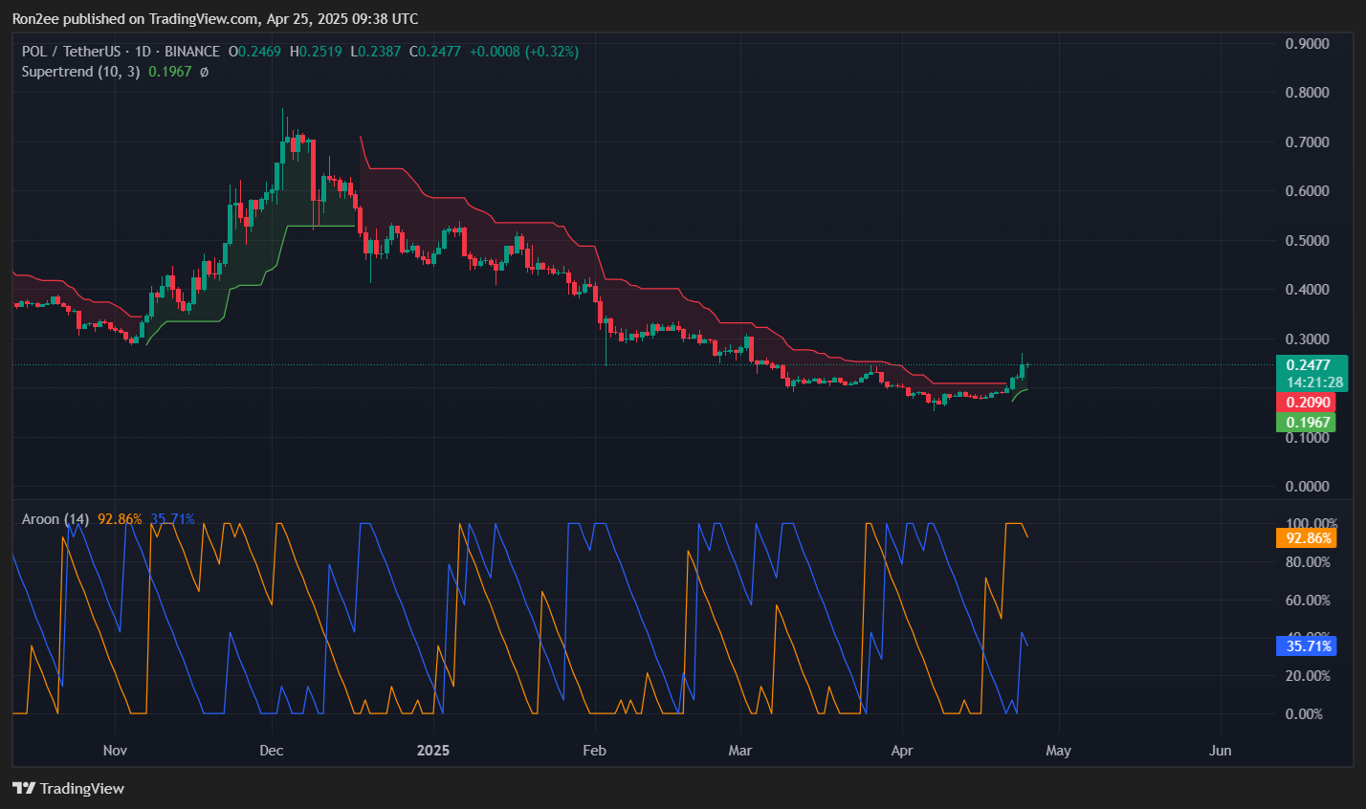Click the green 0.1967 Supertrend price tag
Viewport: 1366px width, 809px height.
coord(1307,423)
